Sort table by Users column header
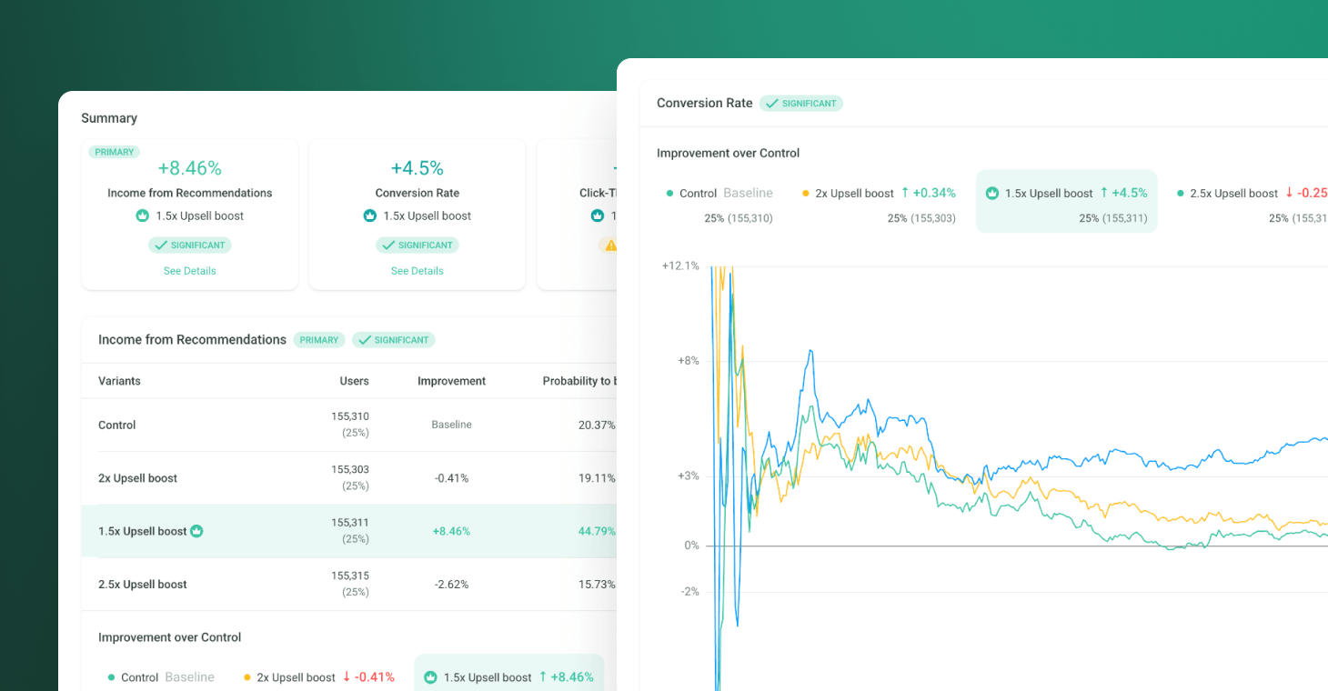The image size is (1328, 691). click(355, 381)
